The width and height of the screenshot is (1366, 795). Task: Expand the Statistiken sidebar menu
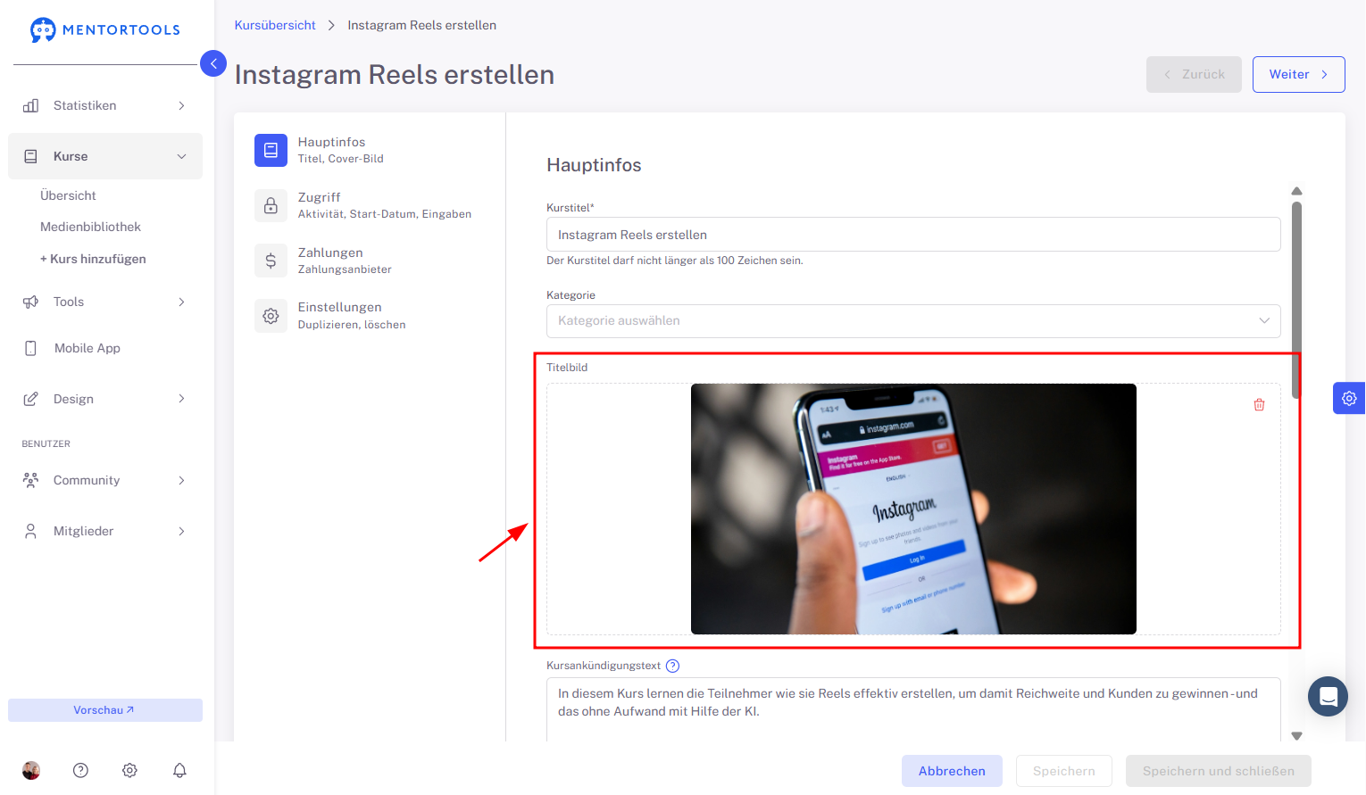pos(105,105)
